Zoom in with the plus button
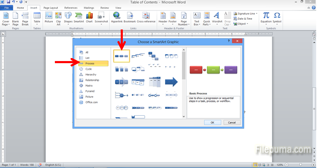Viewport: 317px width, 168px height. (x=314, y=165)
